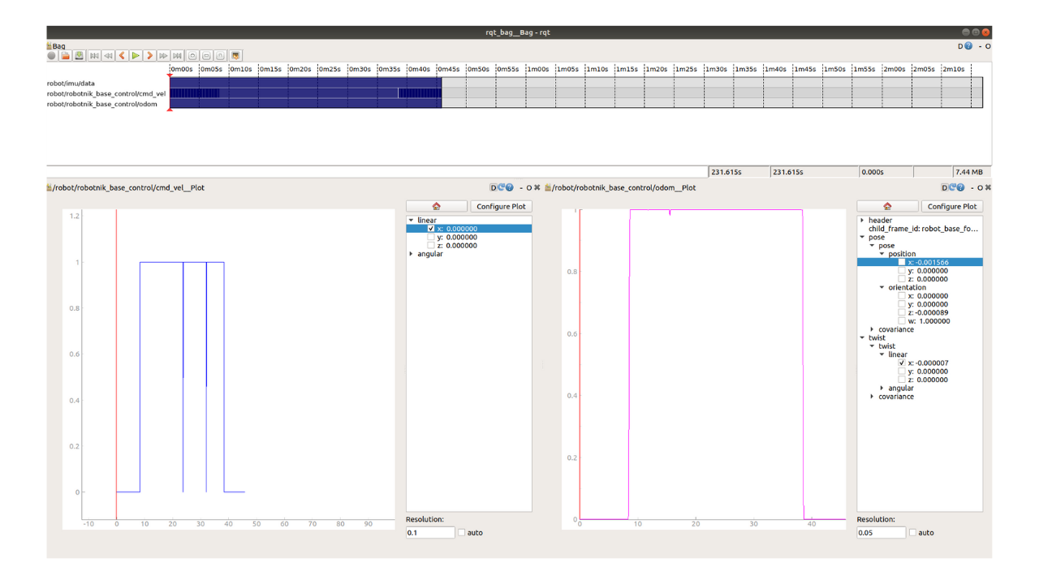
Task: Click the 1m00s mark on timeline ruler
Action: 539,70
